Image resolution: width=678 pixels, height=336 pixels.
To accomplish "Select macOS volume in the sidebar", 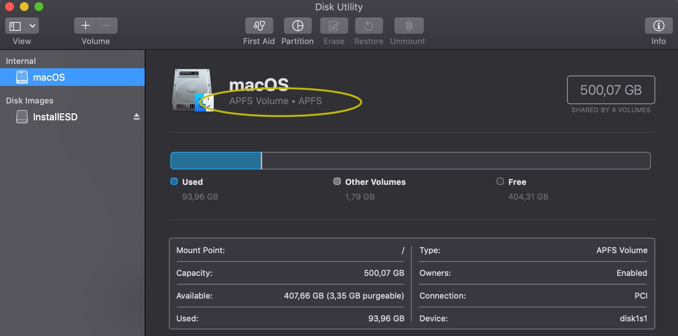I will 72,77.
